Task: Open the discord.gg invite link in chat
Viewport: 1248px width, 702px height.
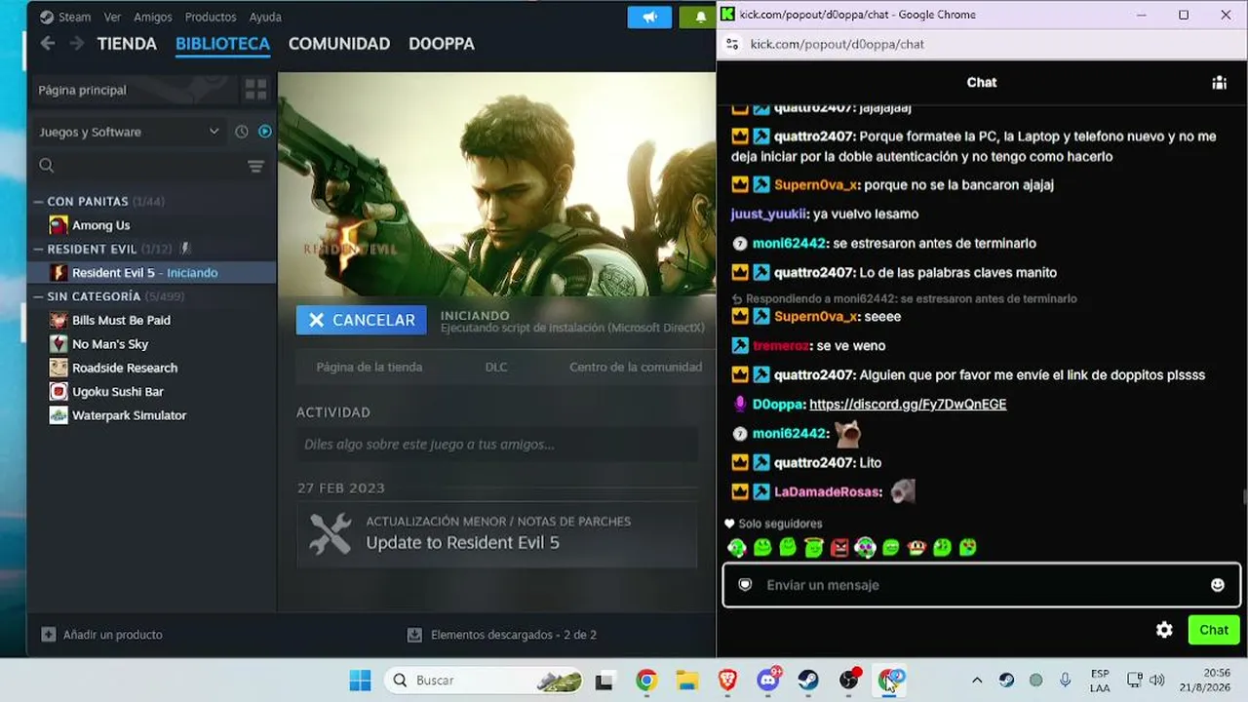Action: (908, 404)
